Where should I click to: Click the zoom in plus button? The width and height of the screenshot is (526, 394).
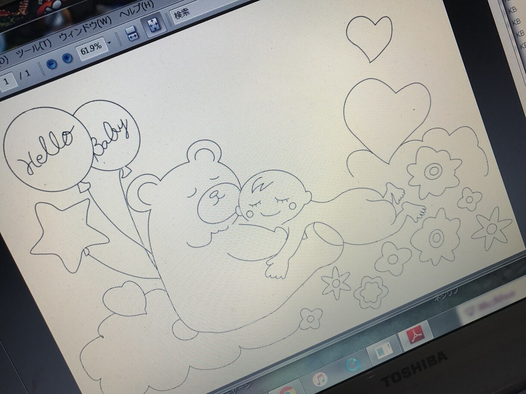67,58
